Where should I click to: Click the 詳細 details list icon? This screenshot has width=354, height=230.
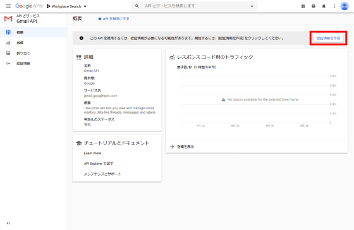pos(78,57)
